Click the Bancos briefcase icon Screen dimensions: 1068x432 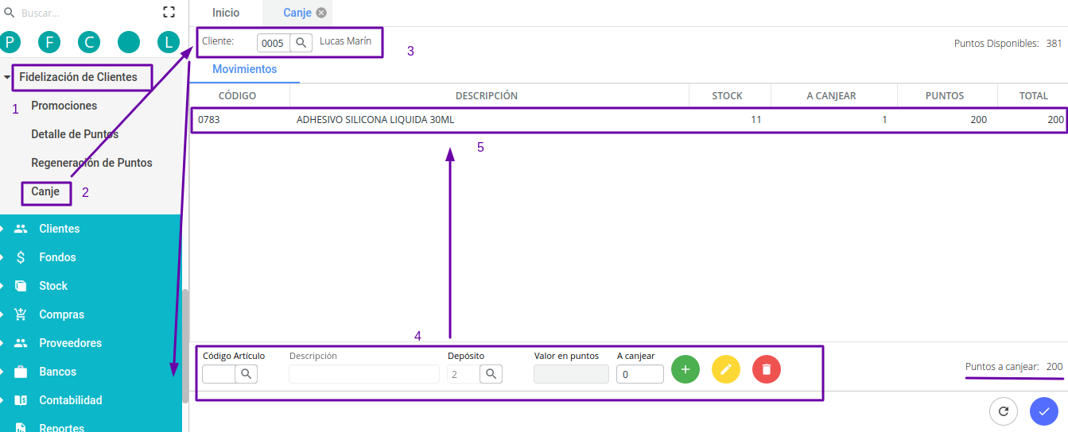(21, 372)
